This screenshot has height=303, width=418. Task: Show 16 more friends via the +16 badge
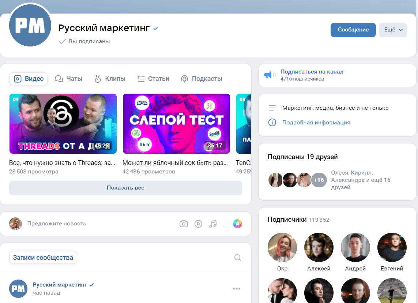319,180
